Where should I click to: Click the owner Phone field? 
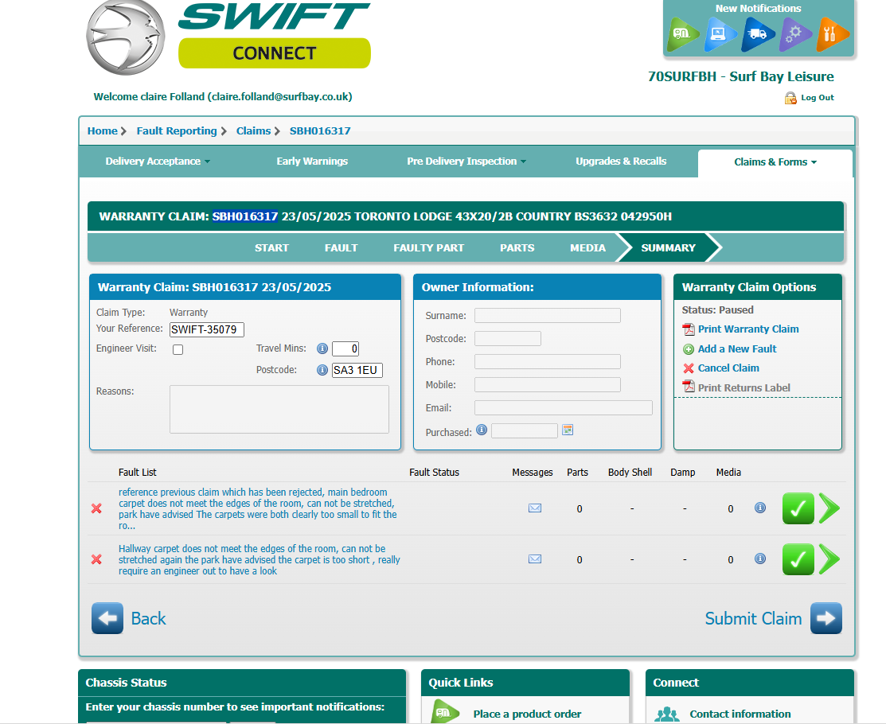pyautogui.click(x=548, y=361)
